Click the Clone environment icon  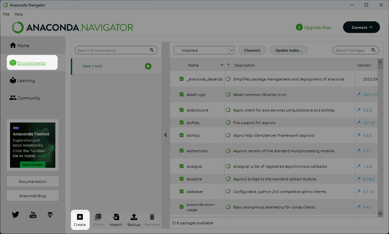98,217
